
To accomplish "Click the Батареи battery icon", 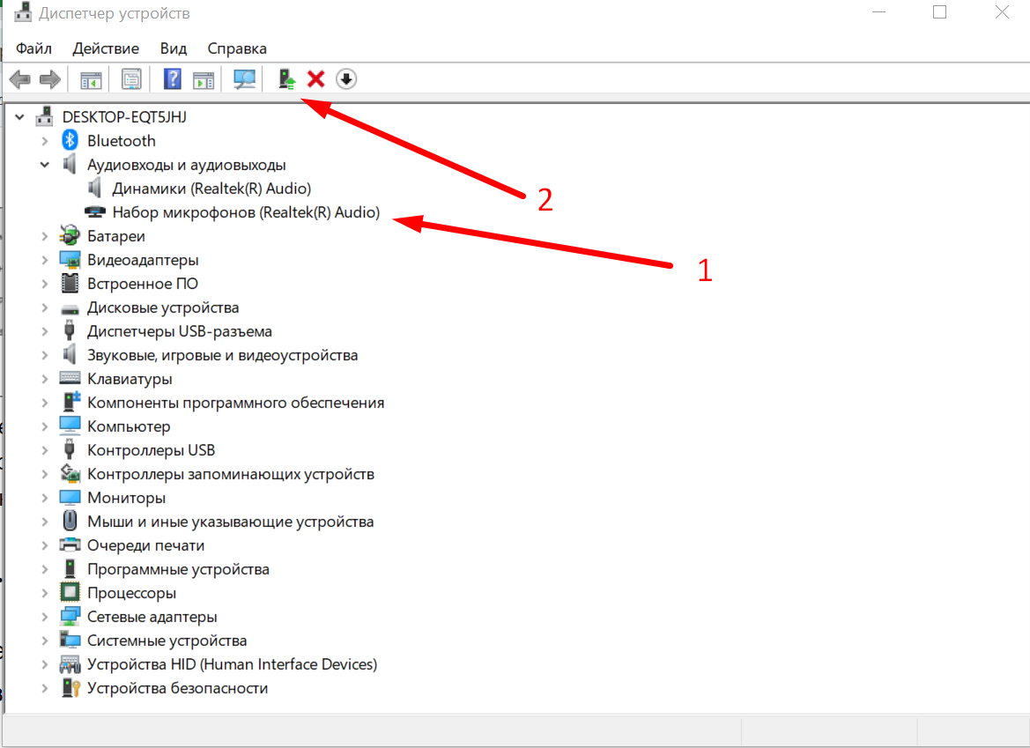I will pos(70,236).
